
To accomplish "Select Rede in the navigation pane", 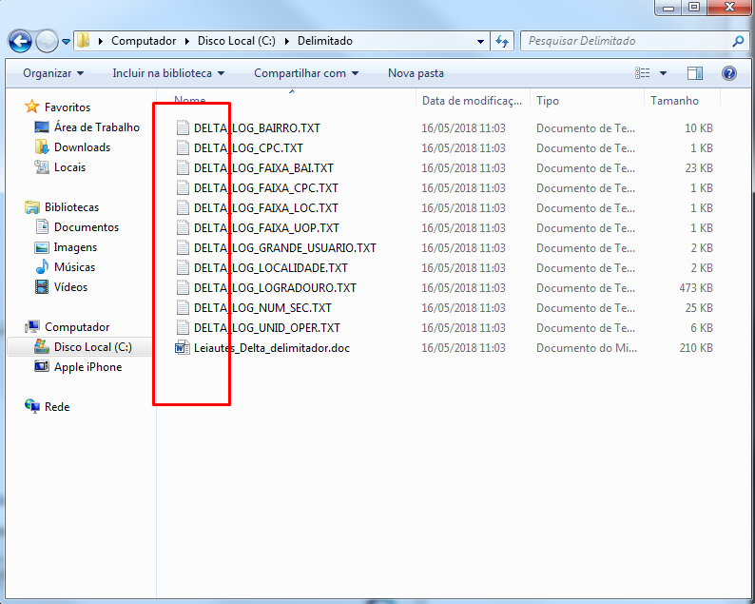I will 57,407.
